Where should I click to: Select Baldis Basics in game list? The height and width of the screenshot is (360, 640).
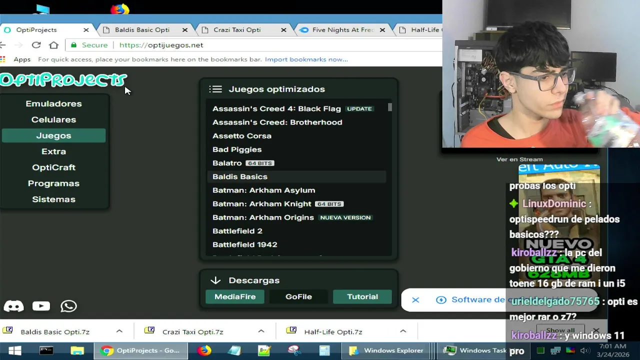pyautogui.click(x=296, y=176)
